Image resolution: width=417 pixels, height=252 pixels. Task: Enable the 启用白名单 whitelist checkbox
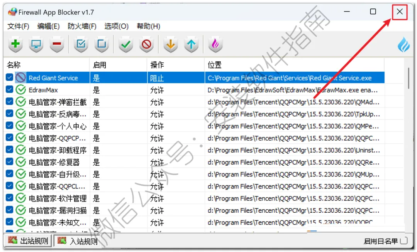(404, 240)
